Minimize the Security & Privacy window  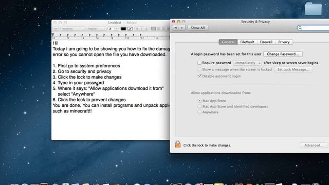click(178, 22)
